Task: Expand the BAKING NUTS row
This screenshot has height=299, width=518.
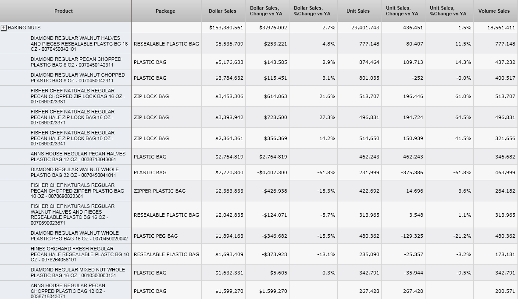Action: [x=4, y=28]
